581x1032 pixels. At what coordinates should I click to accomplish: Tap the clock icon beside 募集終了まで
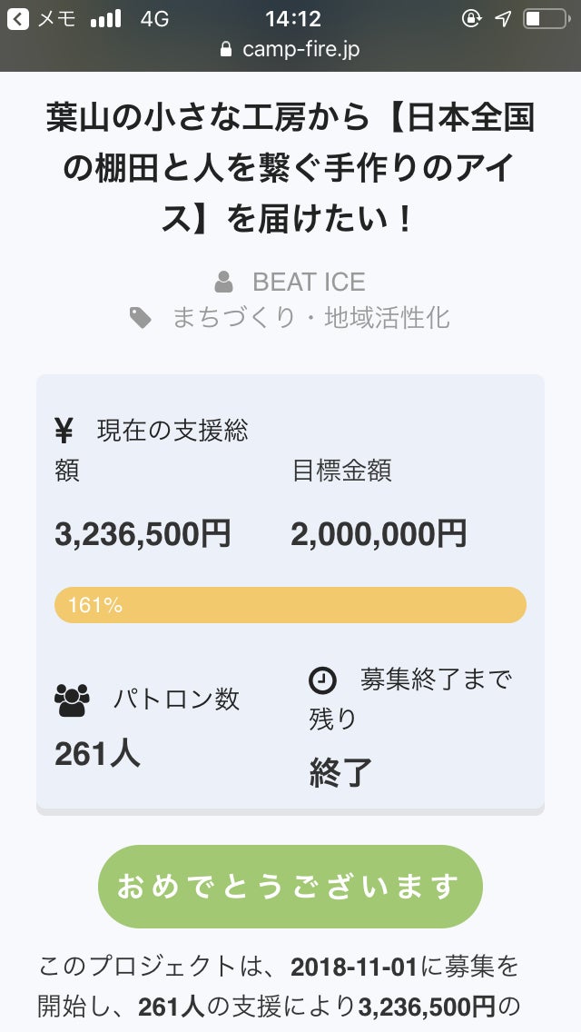coord(322,680)
